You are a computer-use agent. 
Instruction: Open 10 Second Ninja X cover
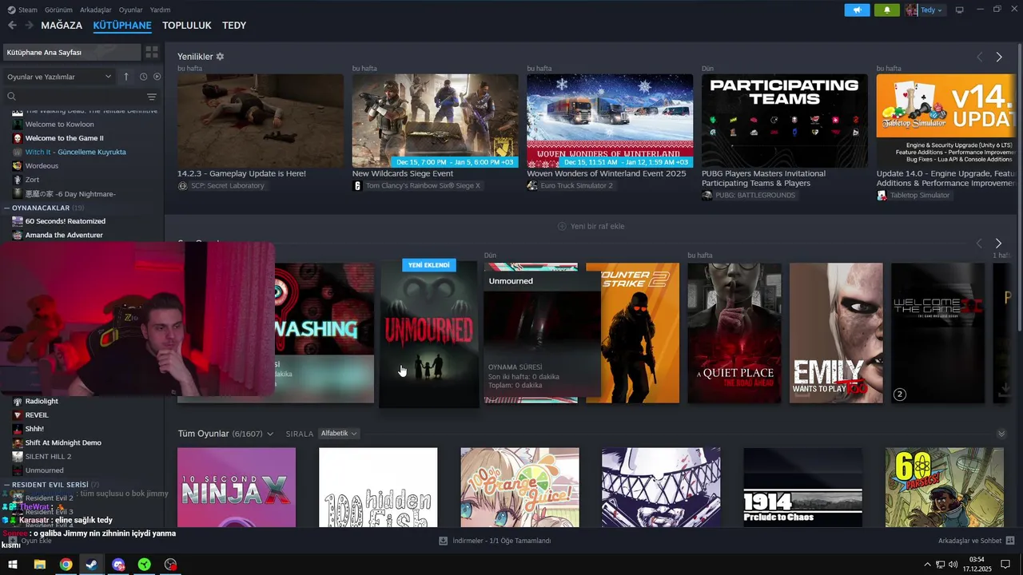(237, 487)
